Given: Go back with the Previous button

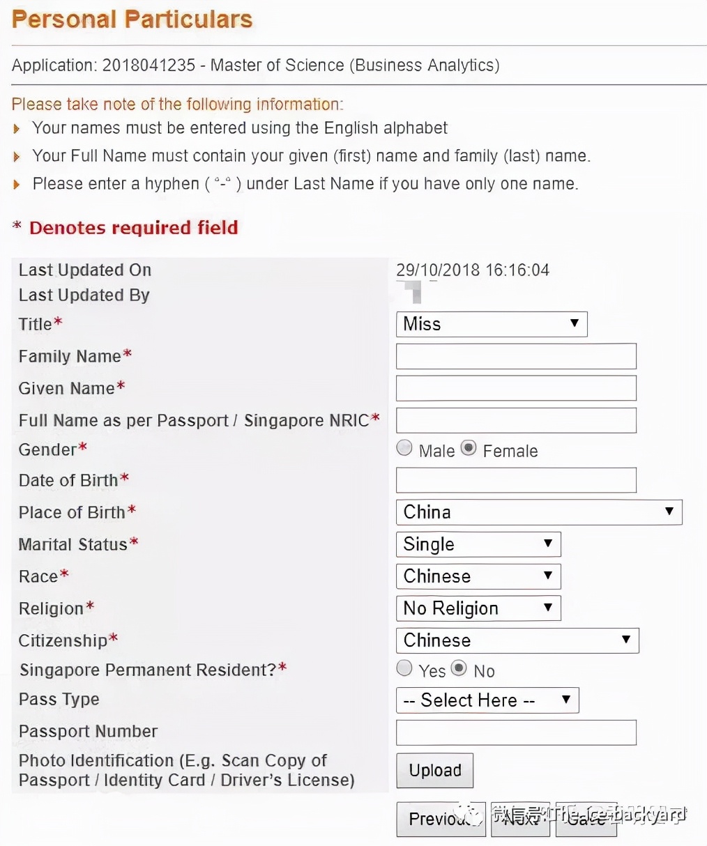Looking at the screenshot, I should [440, 819].
